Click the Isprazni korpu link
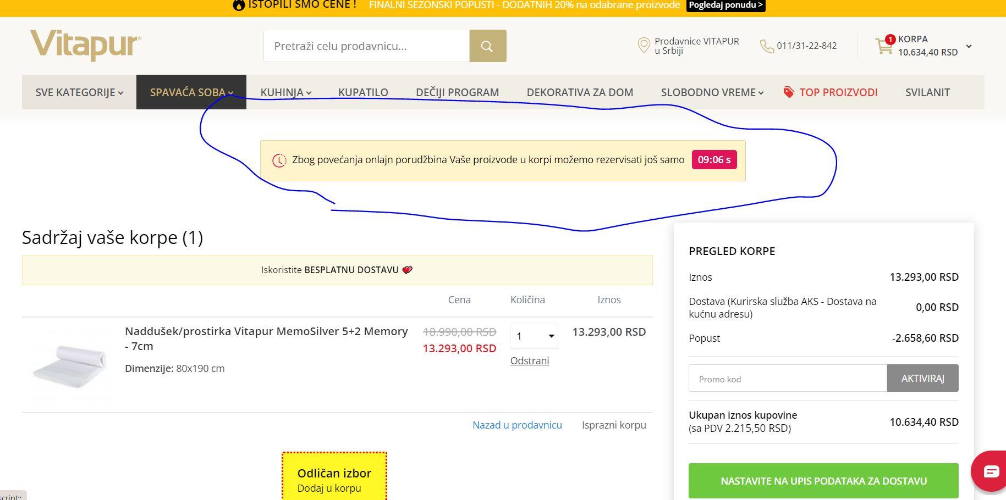The height and width of the screenshot is (500, 1006). (614, 425)
